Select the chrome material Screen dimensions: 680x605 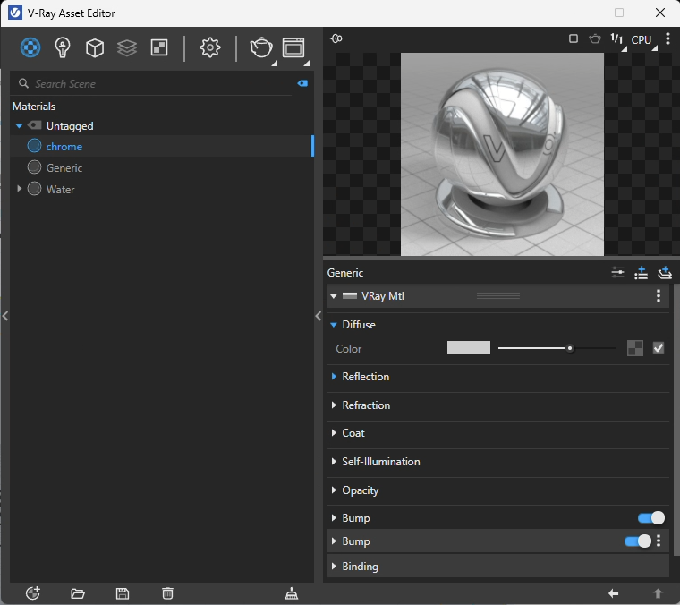162,146
